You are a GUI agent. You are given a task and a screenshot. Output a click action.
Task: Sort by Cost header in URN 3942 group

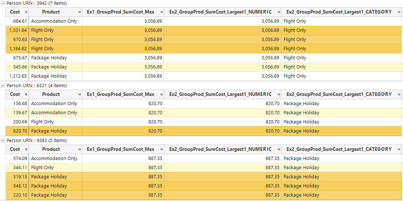15,12
